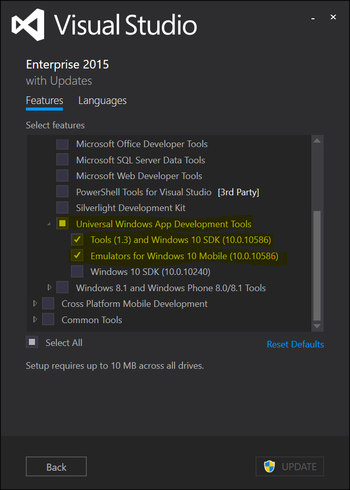The width and height of the screenshot is (350, 490).
Task: Click the scrollbar down arrow
Action: 317,326
